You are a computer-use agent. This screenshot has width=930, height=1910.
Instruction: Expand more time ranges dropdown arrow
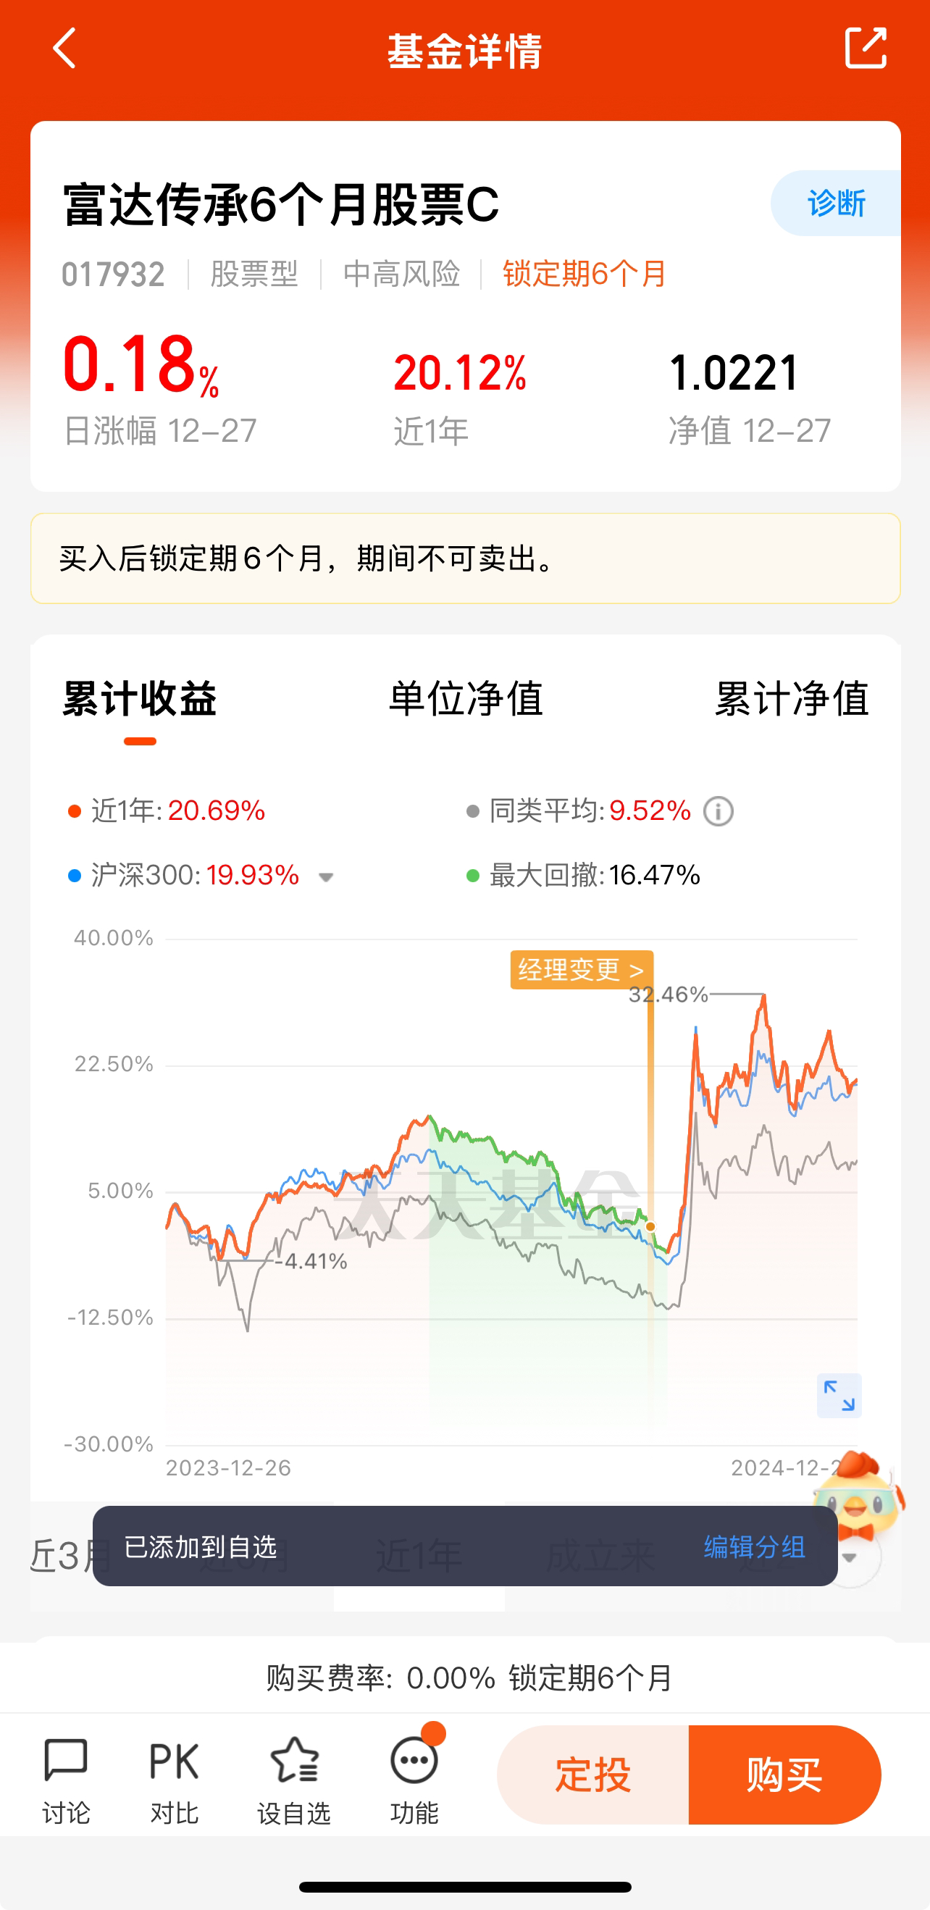click(x=850, y=1557)
